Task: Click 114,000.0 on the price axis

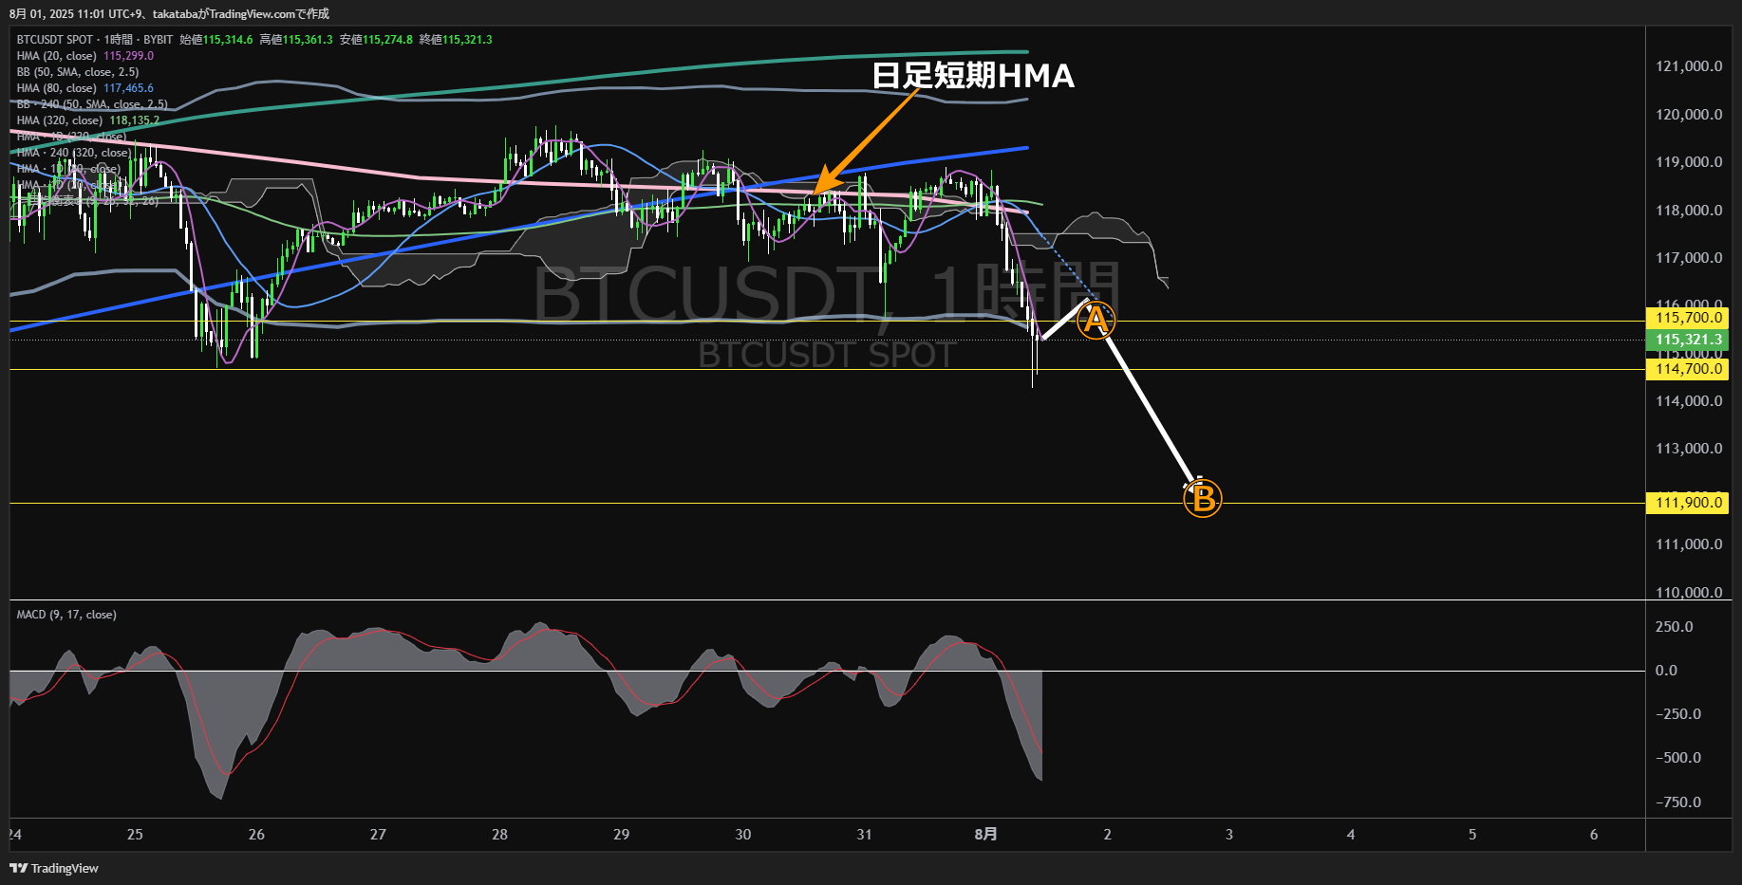Action: (1689, 401)
